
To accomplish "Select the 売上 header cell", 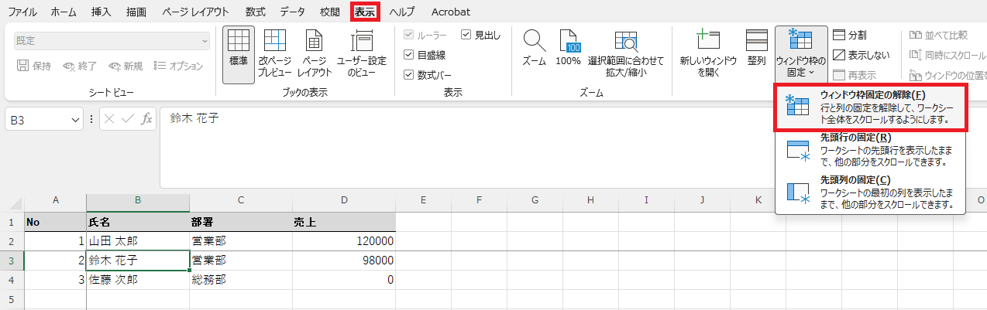I will pyautogui.click(x=344, y=222).
